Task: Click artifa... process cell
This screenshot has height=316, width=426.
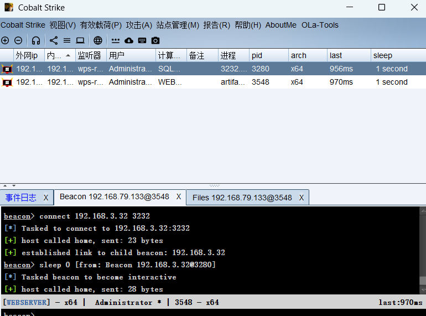Action: point(233,82)
